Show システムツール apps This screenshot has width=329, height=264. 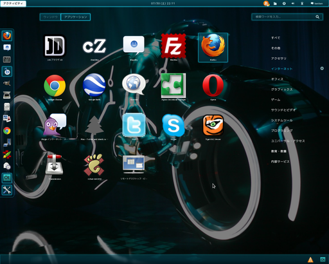[282, 120]
